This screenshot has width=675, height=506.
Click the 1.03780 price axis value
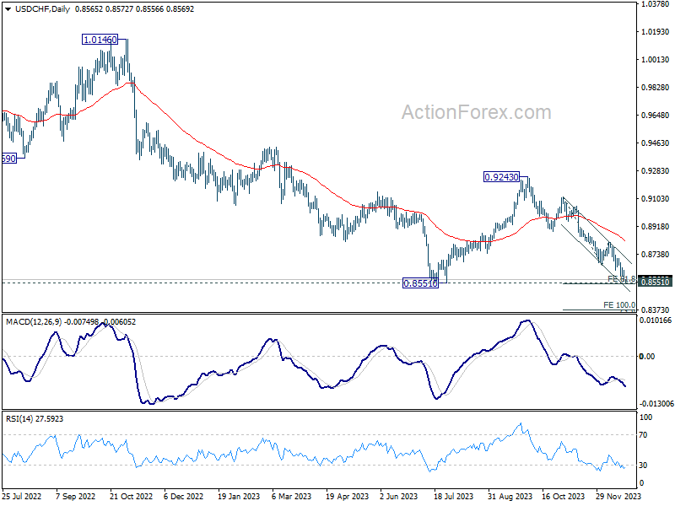coord(656,4)
